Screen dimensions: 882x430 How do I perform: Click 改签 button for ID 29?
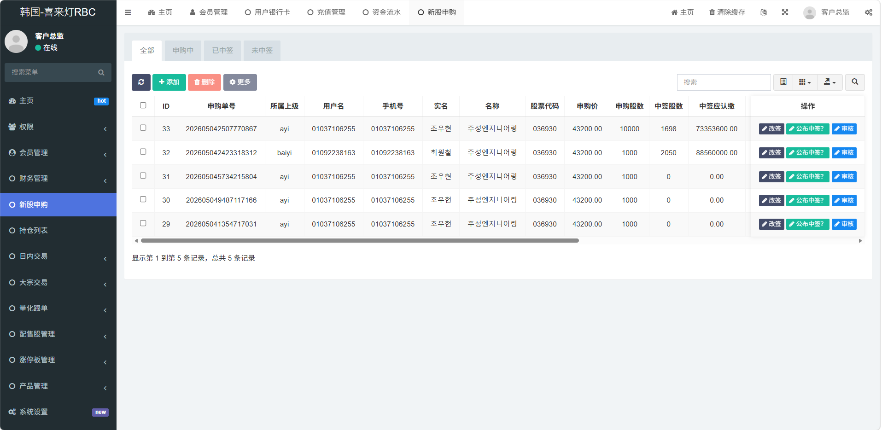tap(771, 224)
